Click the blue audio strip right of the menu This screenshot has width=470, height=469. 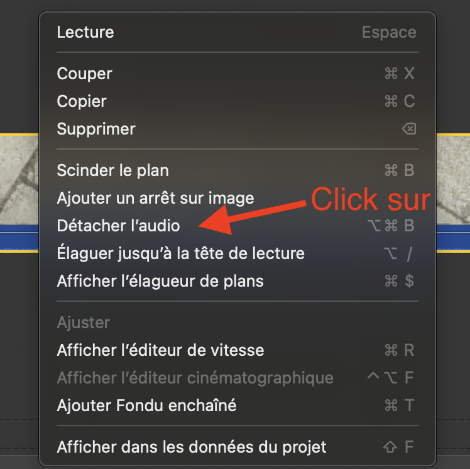click(453, 240)
